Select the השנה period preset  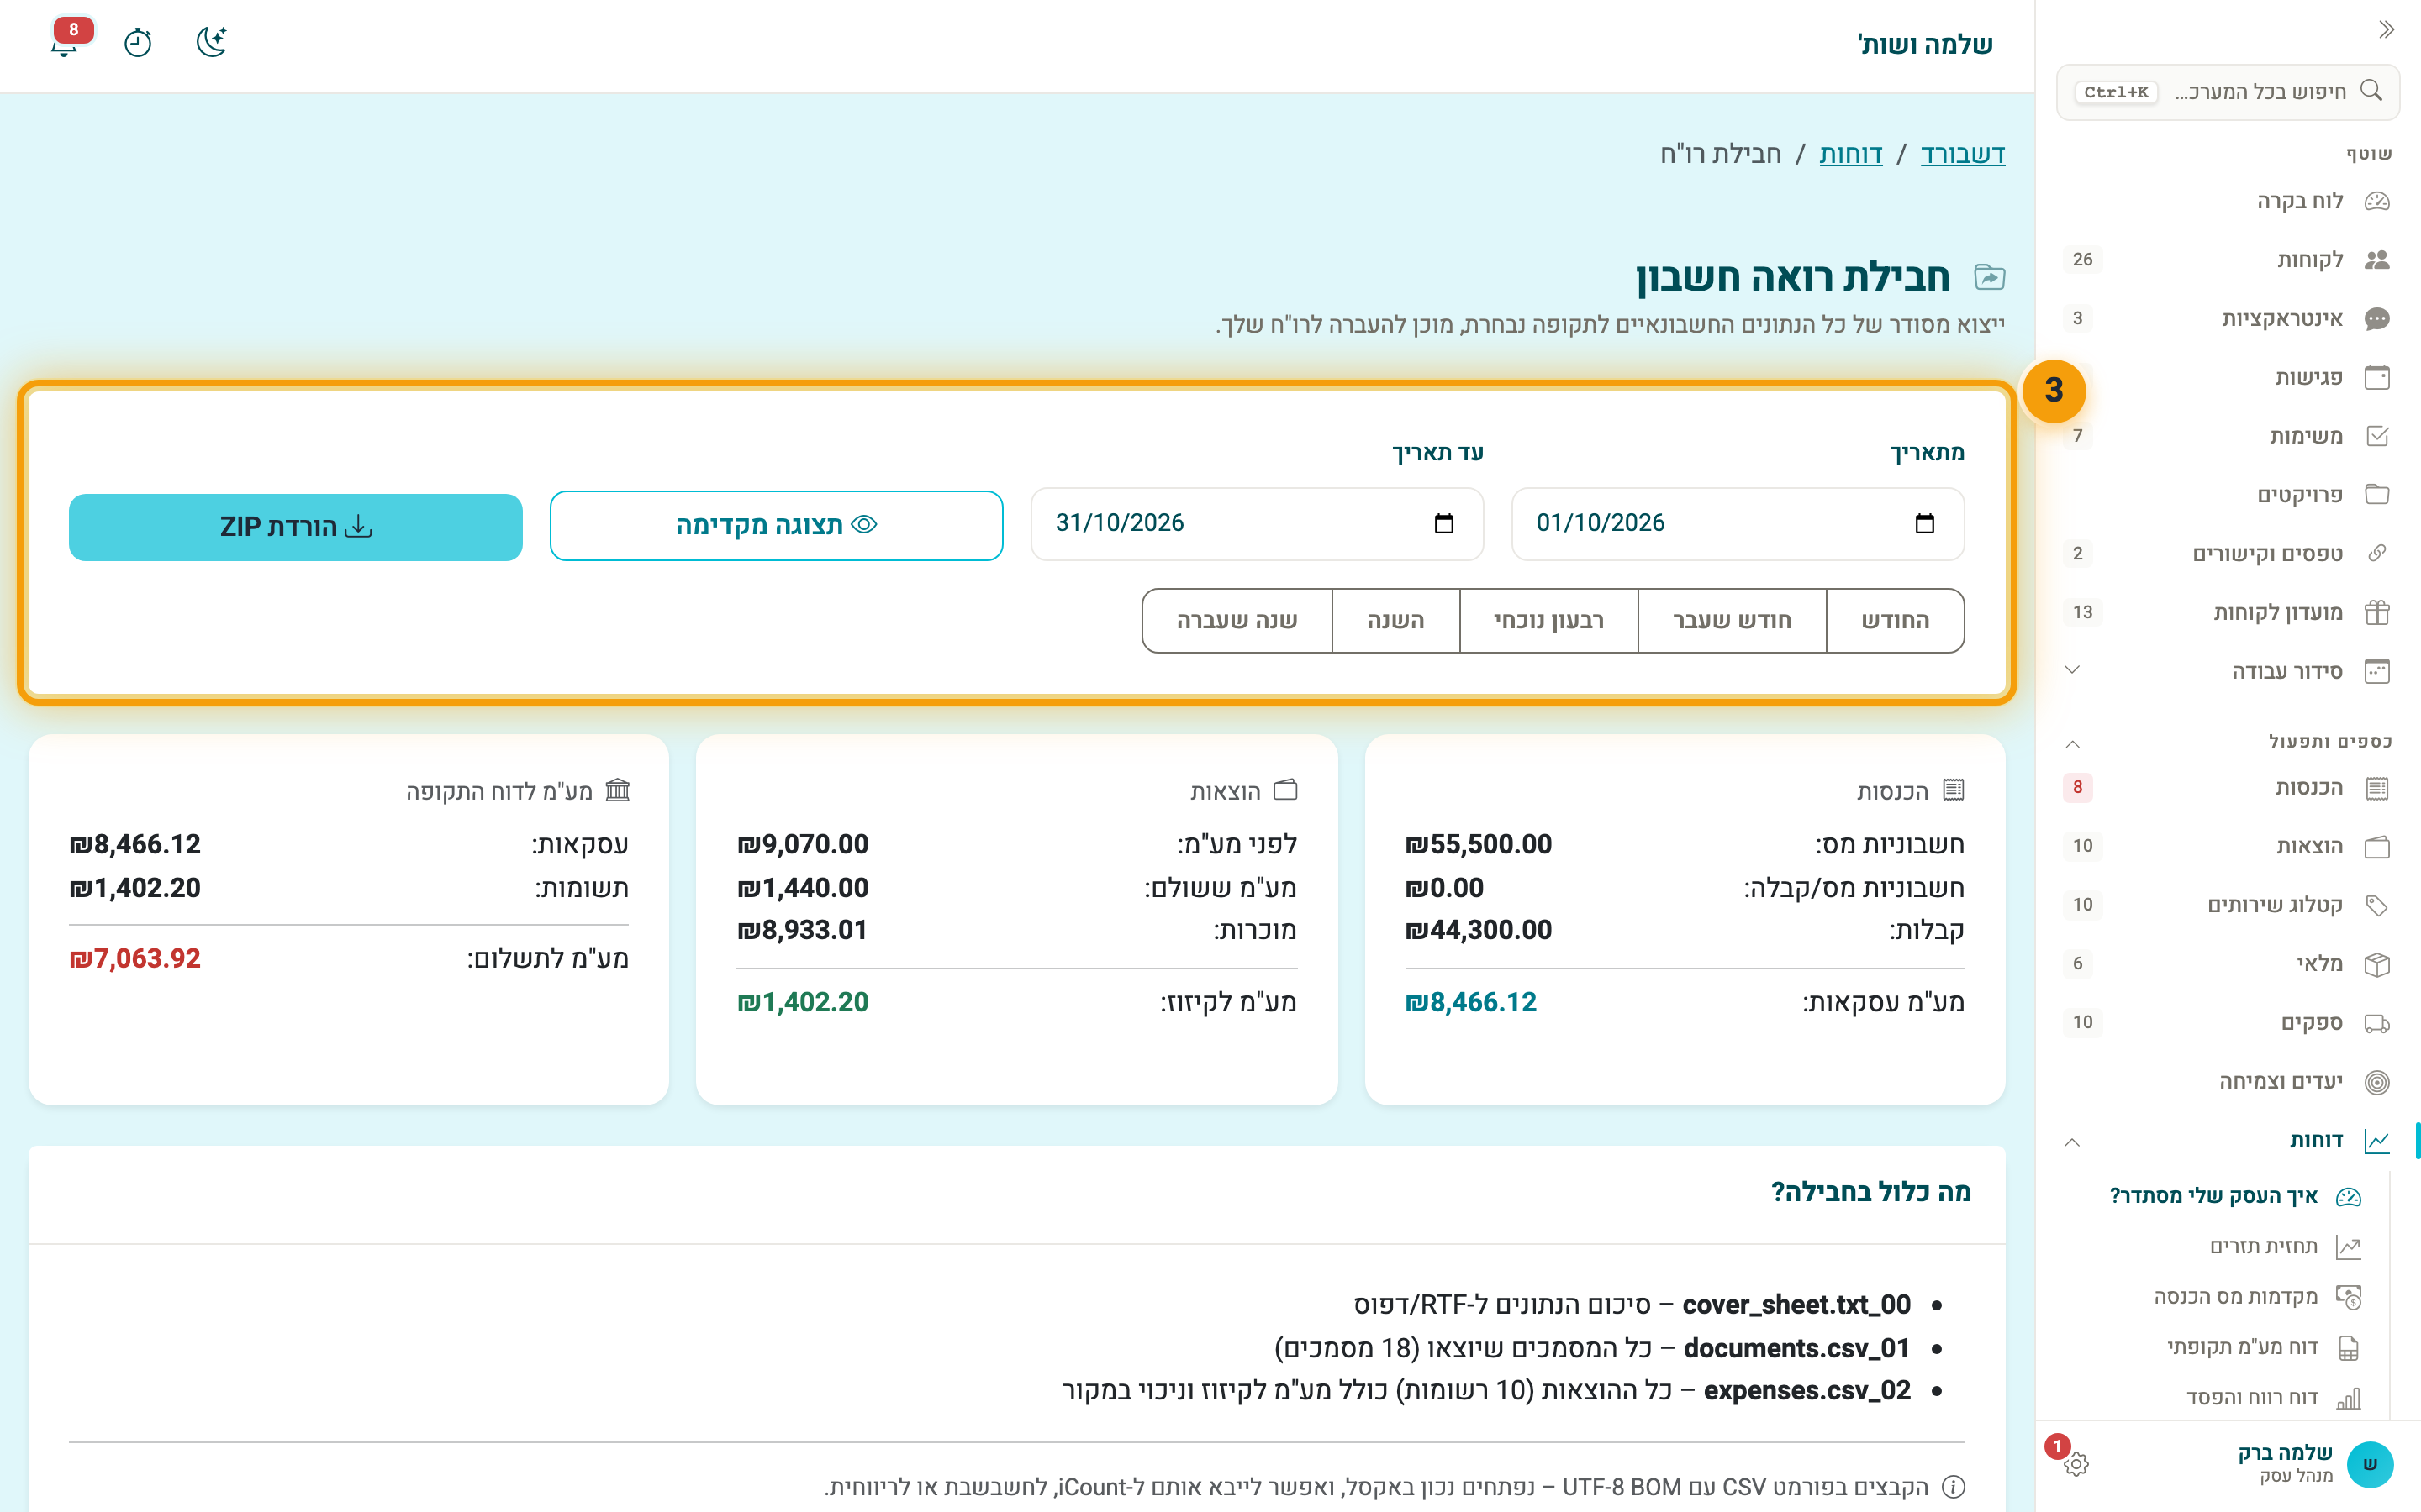click(x=1395, y=621)
